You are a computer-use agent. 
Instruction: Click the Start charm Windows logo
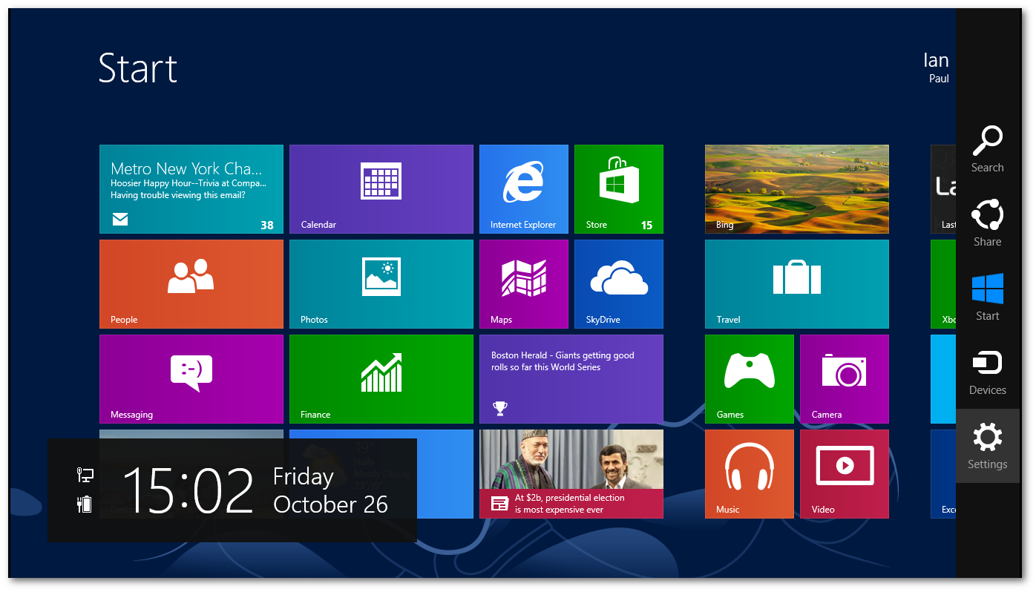[x=988, y=289]
